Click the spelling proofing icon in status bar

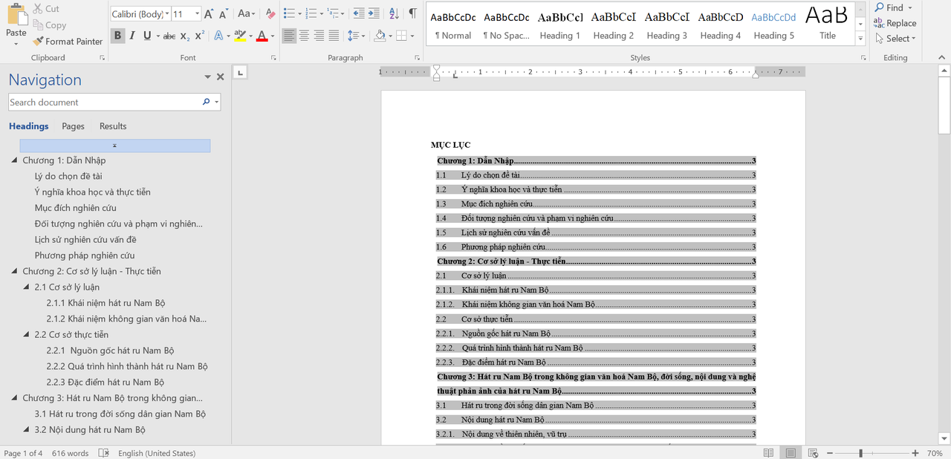tap(104, 453)
